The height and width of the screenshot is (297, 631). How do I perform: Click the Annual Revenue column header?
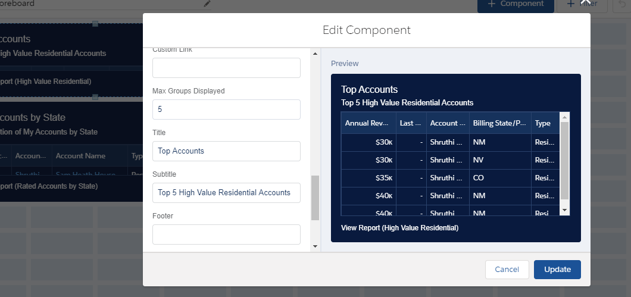pos(368,123)
